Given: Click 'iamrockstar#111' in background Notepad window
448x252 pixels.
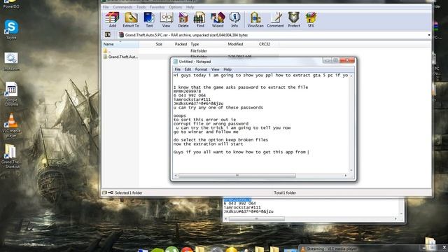Looking at the screenshot, I should (x=242, y=207).
